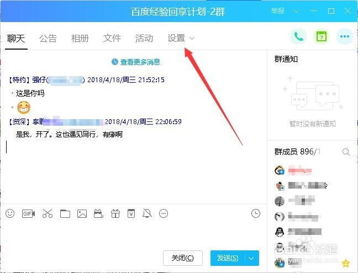Expand the title bar dropdown chevron
The height and width of the screenshot is (273, 358).
coord(296,11)
